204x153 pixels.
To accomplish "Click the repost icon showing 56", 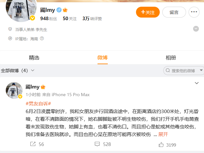I will coord(33,144).
